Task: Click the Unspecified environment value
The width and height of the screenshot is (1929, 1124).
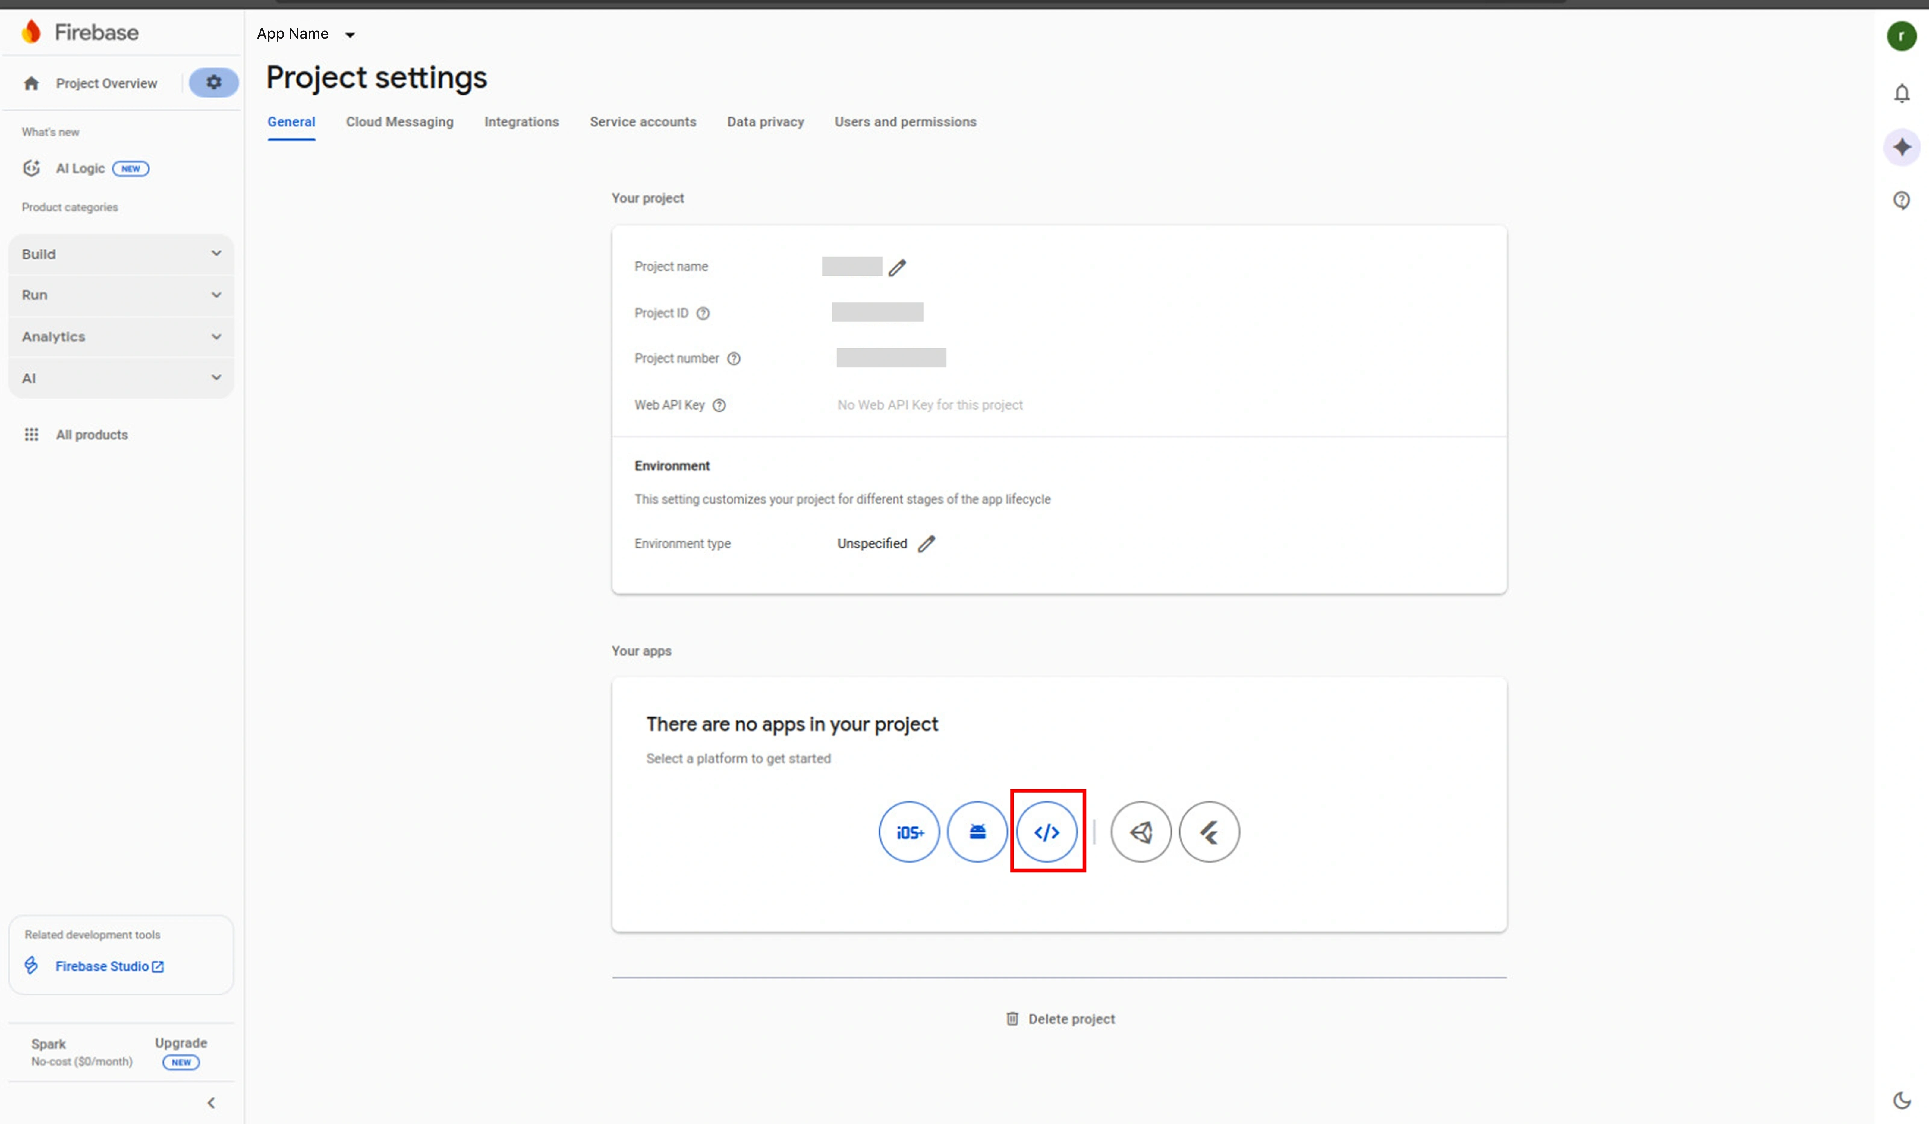Action: [x=872, y=543]
